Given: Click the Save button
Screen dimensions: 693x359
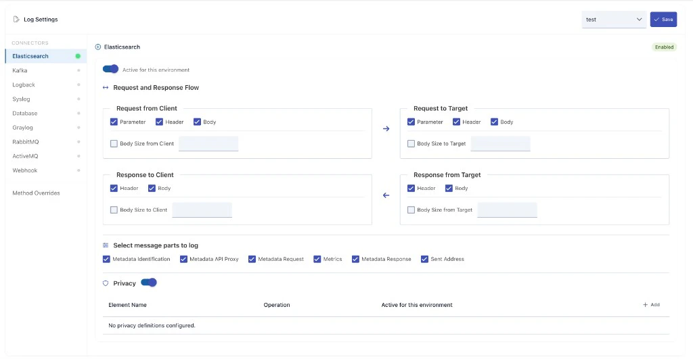Looking at the screenshot, I should coord(663,20).
